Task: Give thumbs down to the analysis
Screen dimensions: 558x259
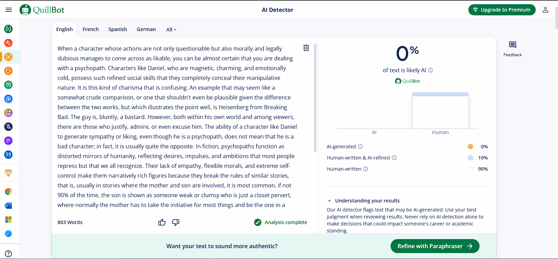Action: [x=176, y=222]
